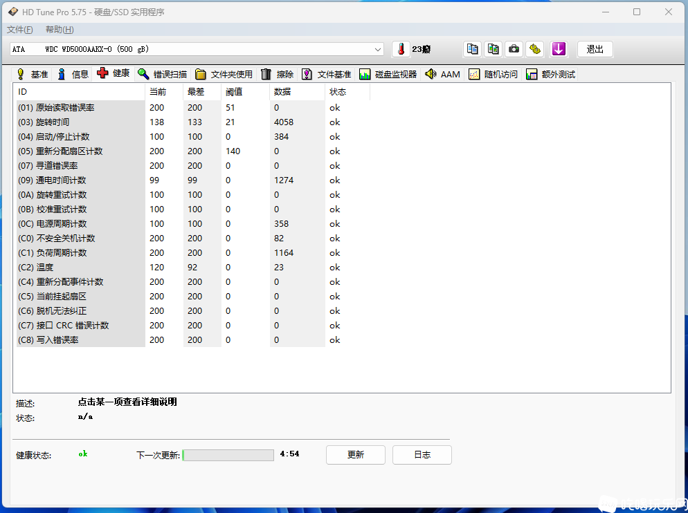Click the HD Tune Pro title bar app icon

[x=13, y=12]
